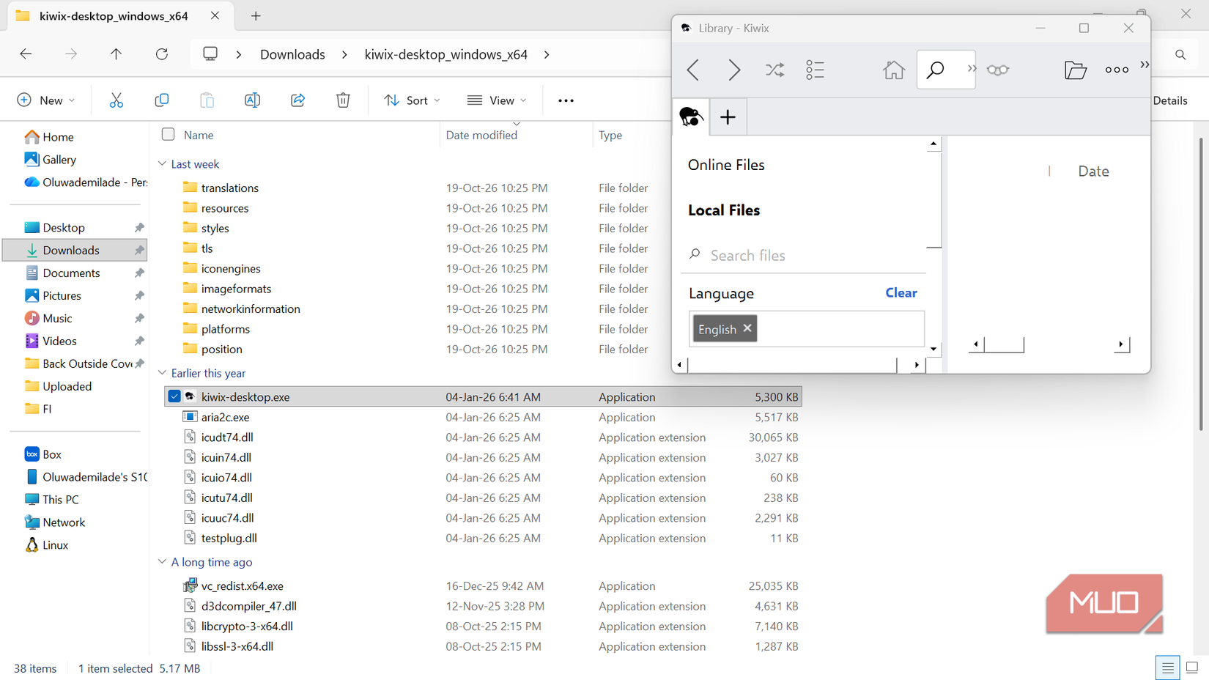Open a local file via Kiwix folder icon
The image size is (1209, 680).
[x=1075, y=70]
